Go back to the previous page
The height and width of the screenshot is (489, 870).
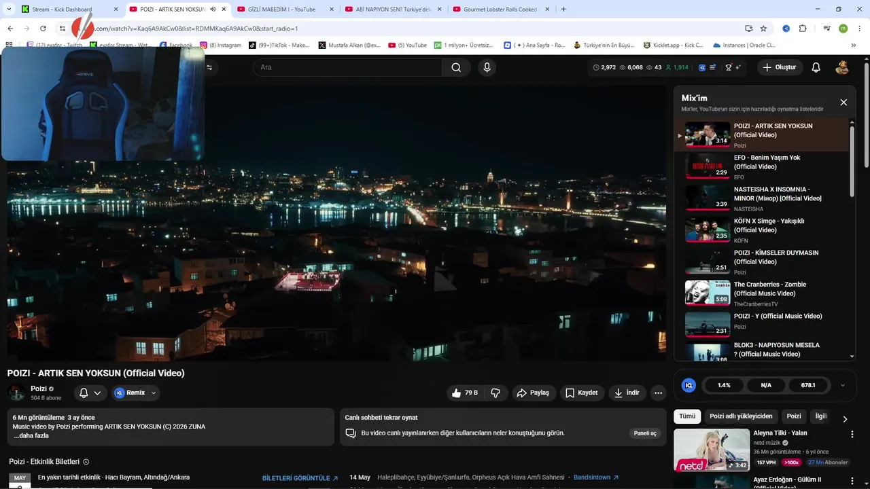(10, 29)
